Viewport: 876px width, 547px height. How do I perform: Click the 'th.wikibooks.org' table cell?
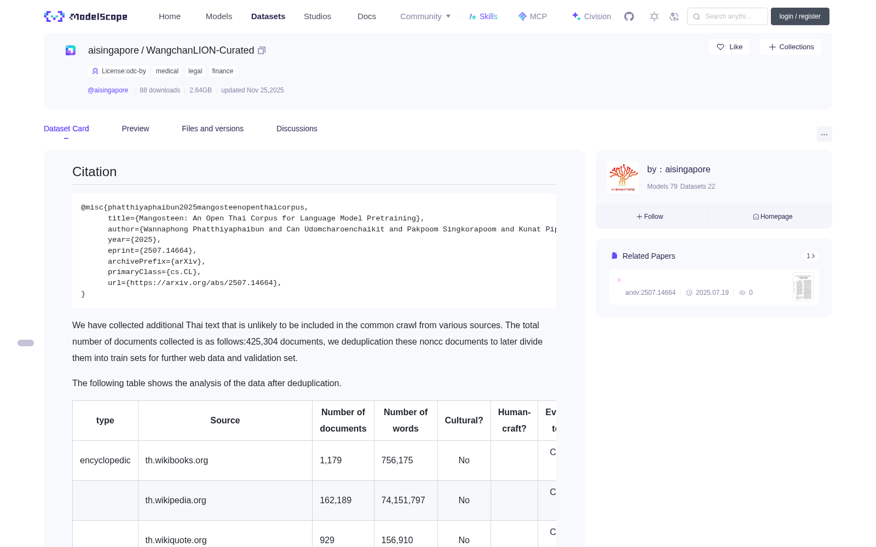(x=225, y=461)
